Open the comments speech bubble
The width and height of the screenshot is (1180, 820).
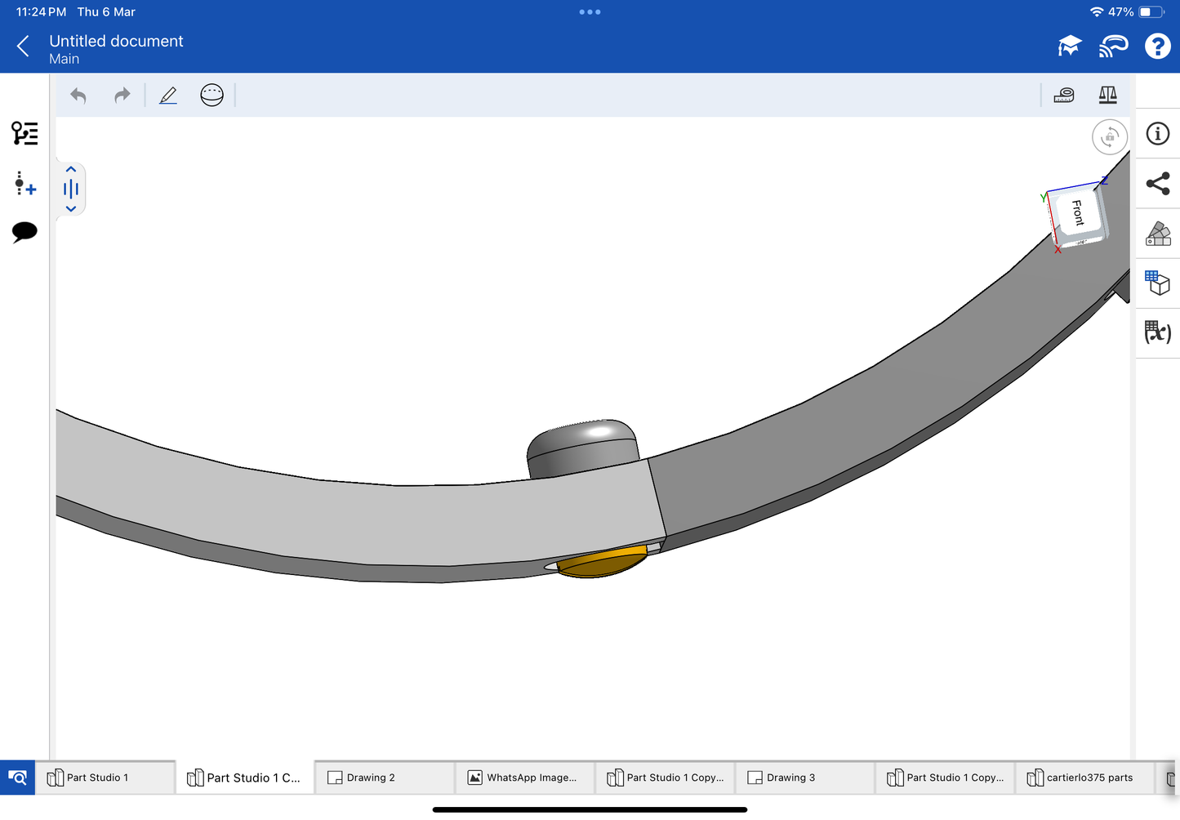tap(24, 232)
